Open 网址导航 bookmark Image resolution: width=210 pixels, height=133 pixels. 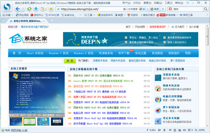(x=22, y=15)
